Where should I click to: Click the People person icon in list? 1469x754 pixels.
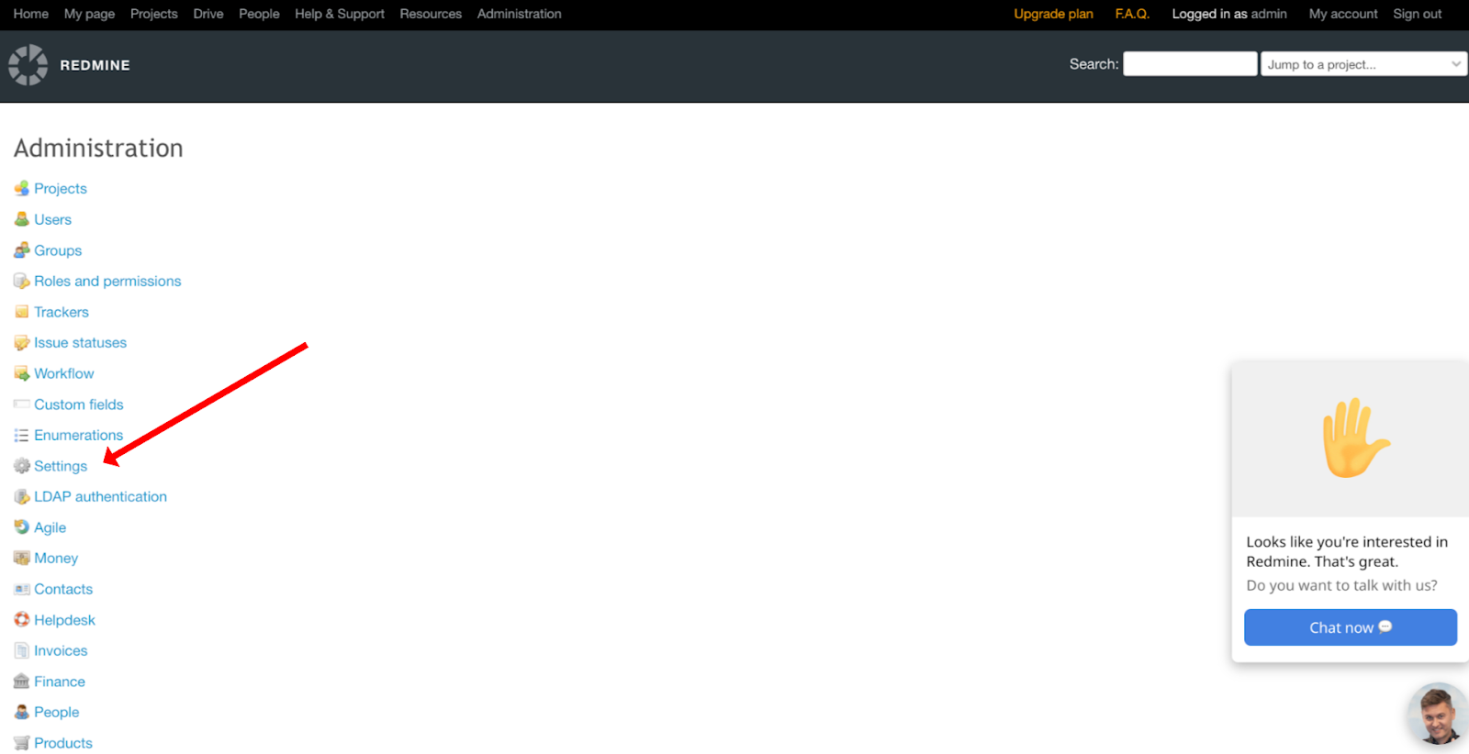22,712
